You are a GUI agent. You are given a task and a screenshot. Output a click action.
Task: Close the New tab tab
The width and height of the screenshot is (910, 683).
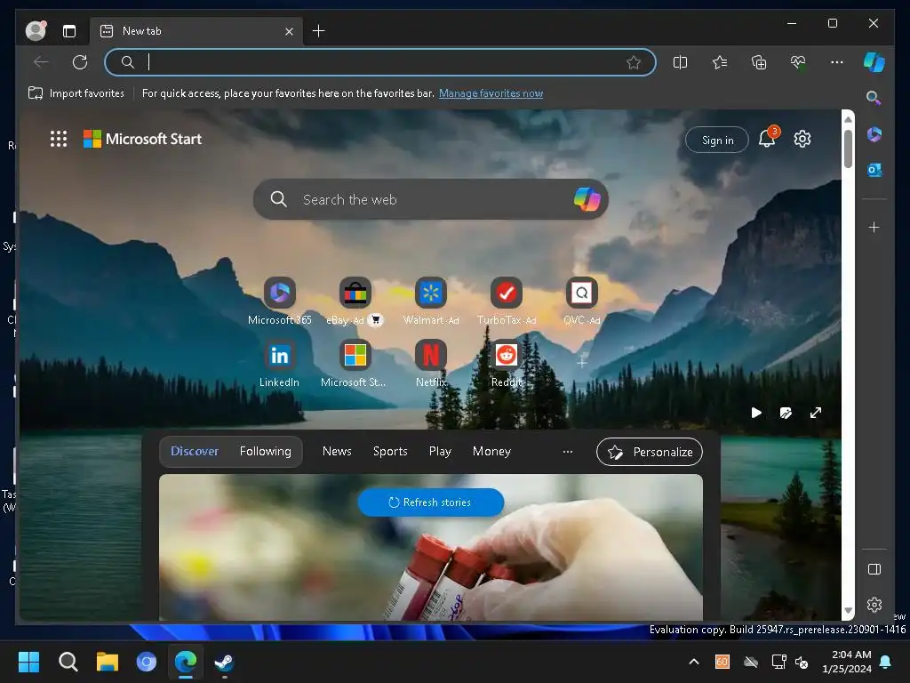point(289,31)
